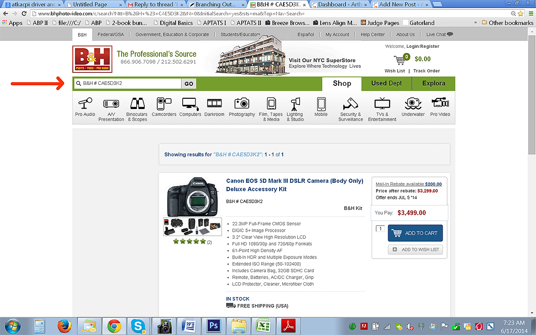Click the ADD TO CART button

pos(415,233)
